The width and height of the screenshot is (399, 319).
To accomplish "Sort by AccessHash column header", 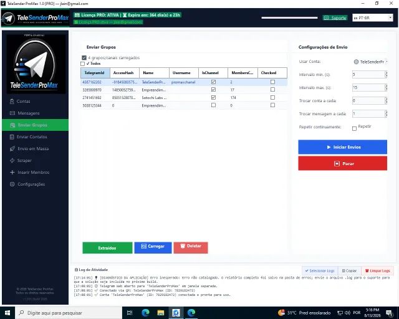I will click(x=125, y=73).
